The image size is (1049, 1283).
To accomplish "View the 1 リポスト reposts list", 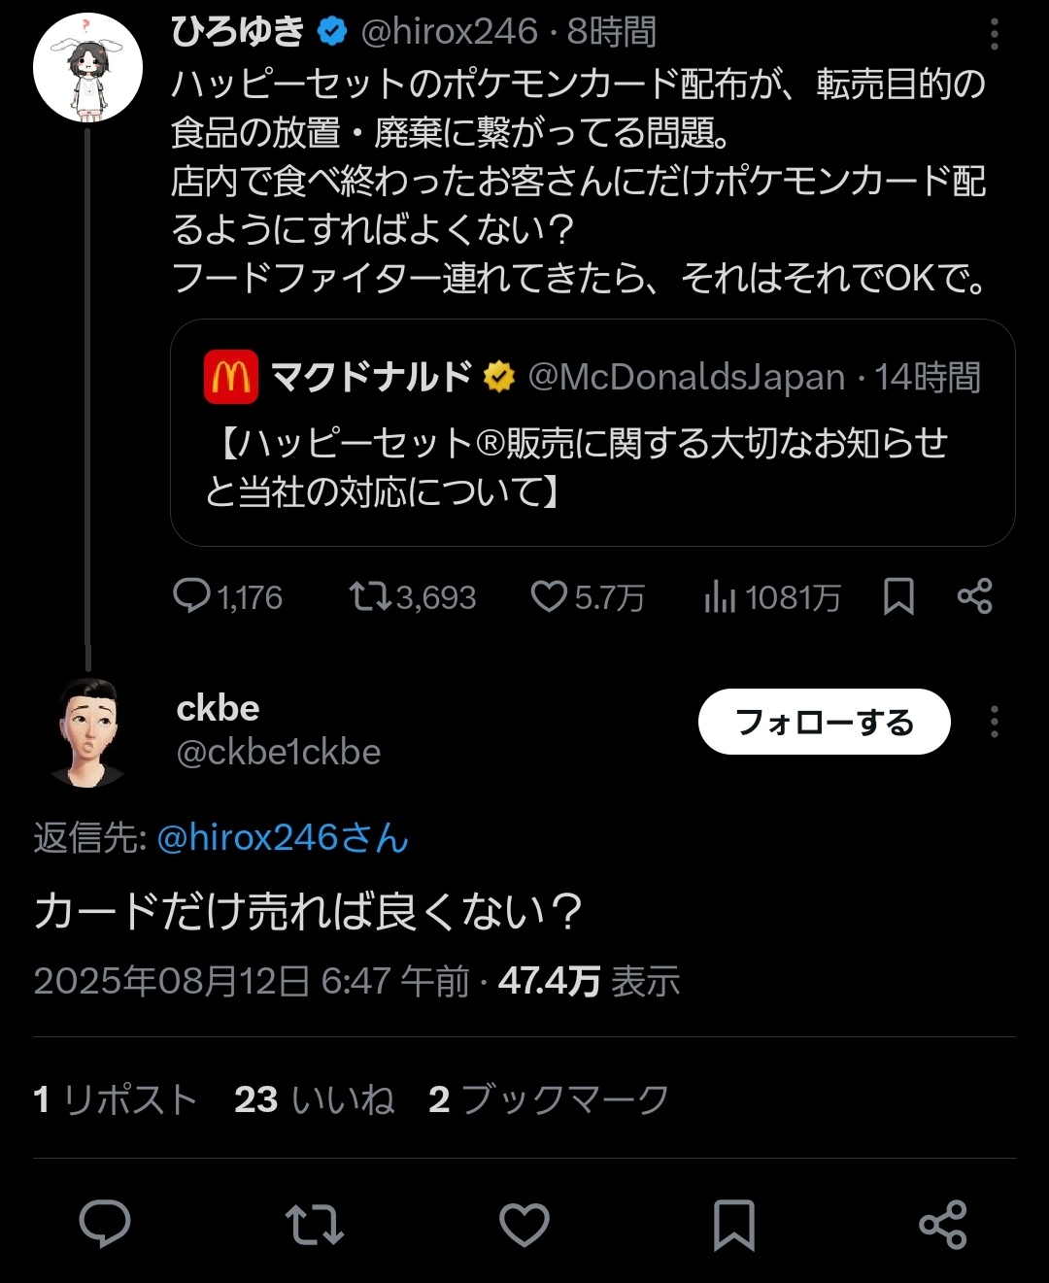I will [115, 1098].
